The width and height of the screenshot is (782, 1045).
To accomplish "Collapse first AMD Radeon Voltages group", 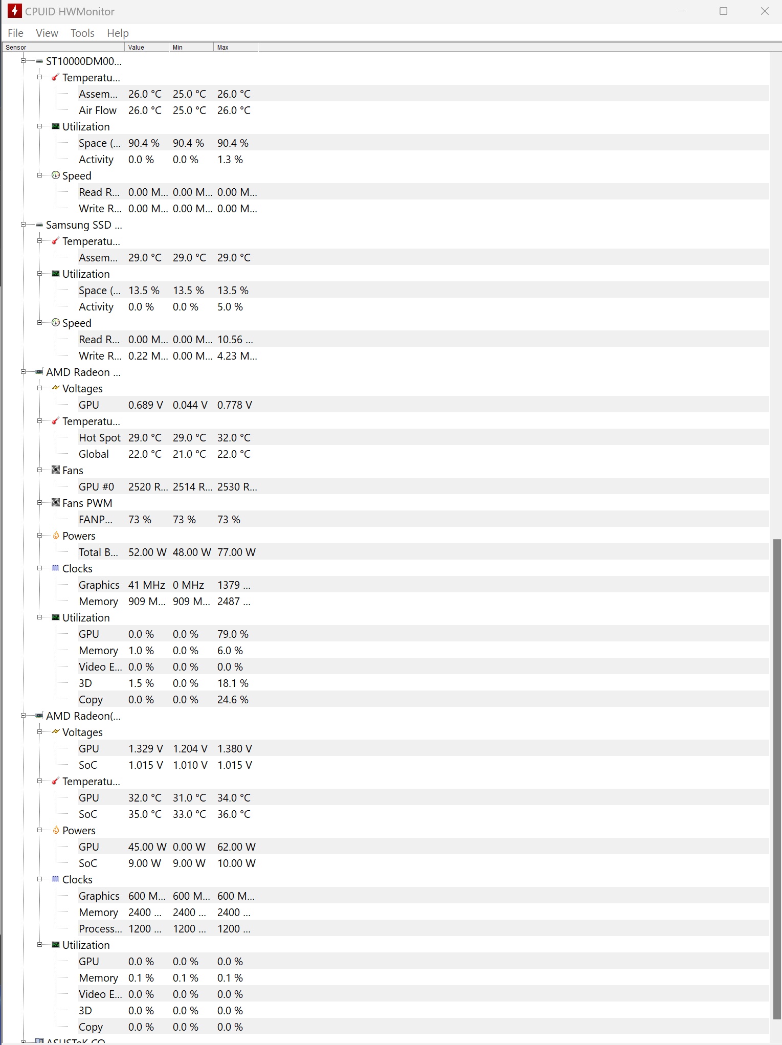I will pyautogui.click(x=39, y=388).
